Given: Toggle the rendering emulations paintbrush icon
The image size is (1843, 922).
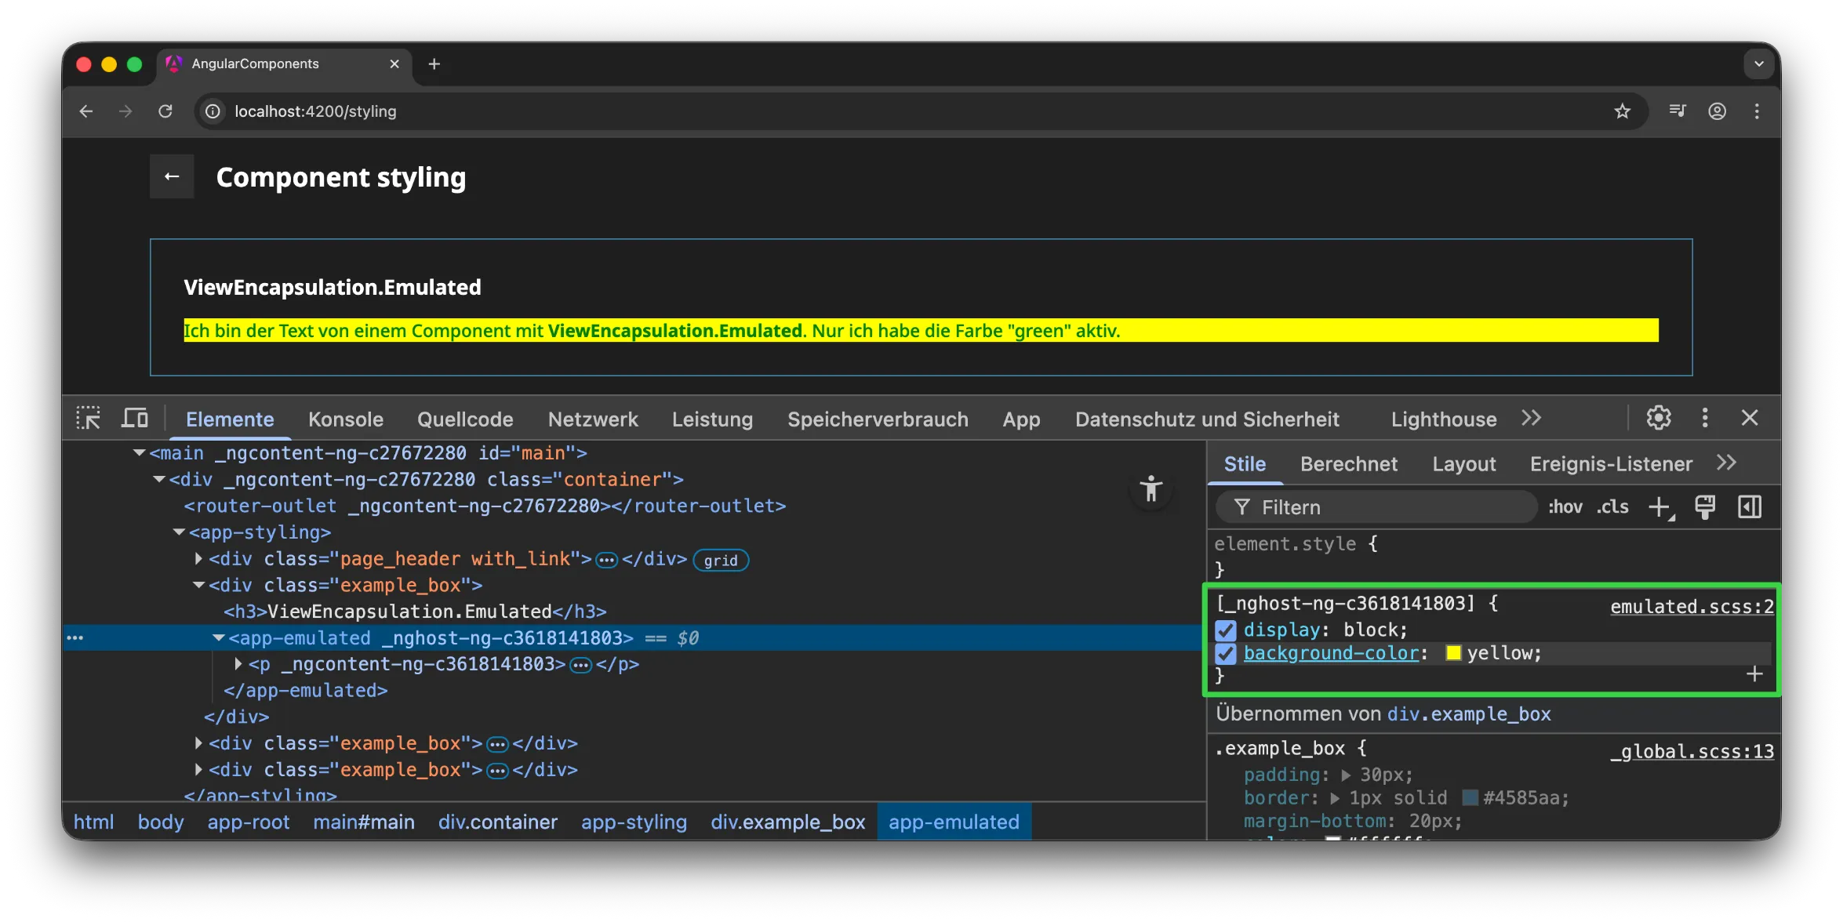Looking at the screenshot, I should click(1705, 507).
